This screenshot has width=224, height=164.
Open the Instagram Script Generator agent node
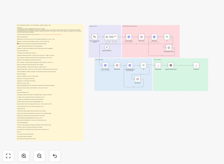click(111, 37)
